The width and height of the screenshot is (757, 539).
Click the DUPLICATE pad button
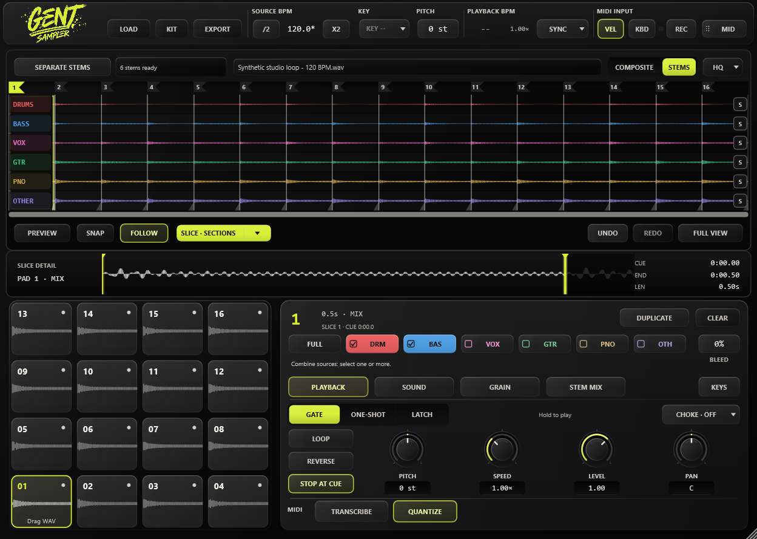[x=654, y=318]
